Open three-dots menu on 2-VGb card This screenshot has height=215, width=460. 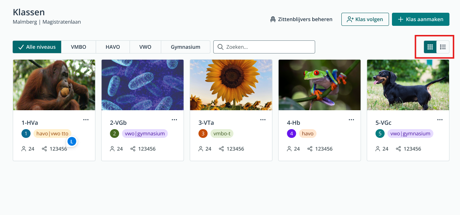click(174, 120)
